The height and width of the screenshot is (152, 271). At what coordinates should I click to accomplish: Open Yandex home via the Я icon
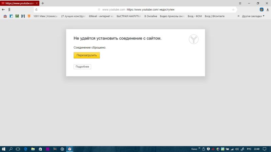pyautogui.click(x=9, y=10)
